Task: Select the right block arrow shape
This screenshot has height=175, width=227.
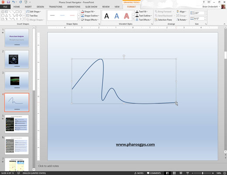Action: pyautogui.click(x=17, y=15)
